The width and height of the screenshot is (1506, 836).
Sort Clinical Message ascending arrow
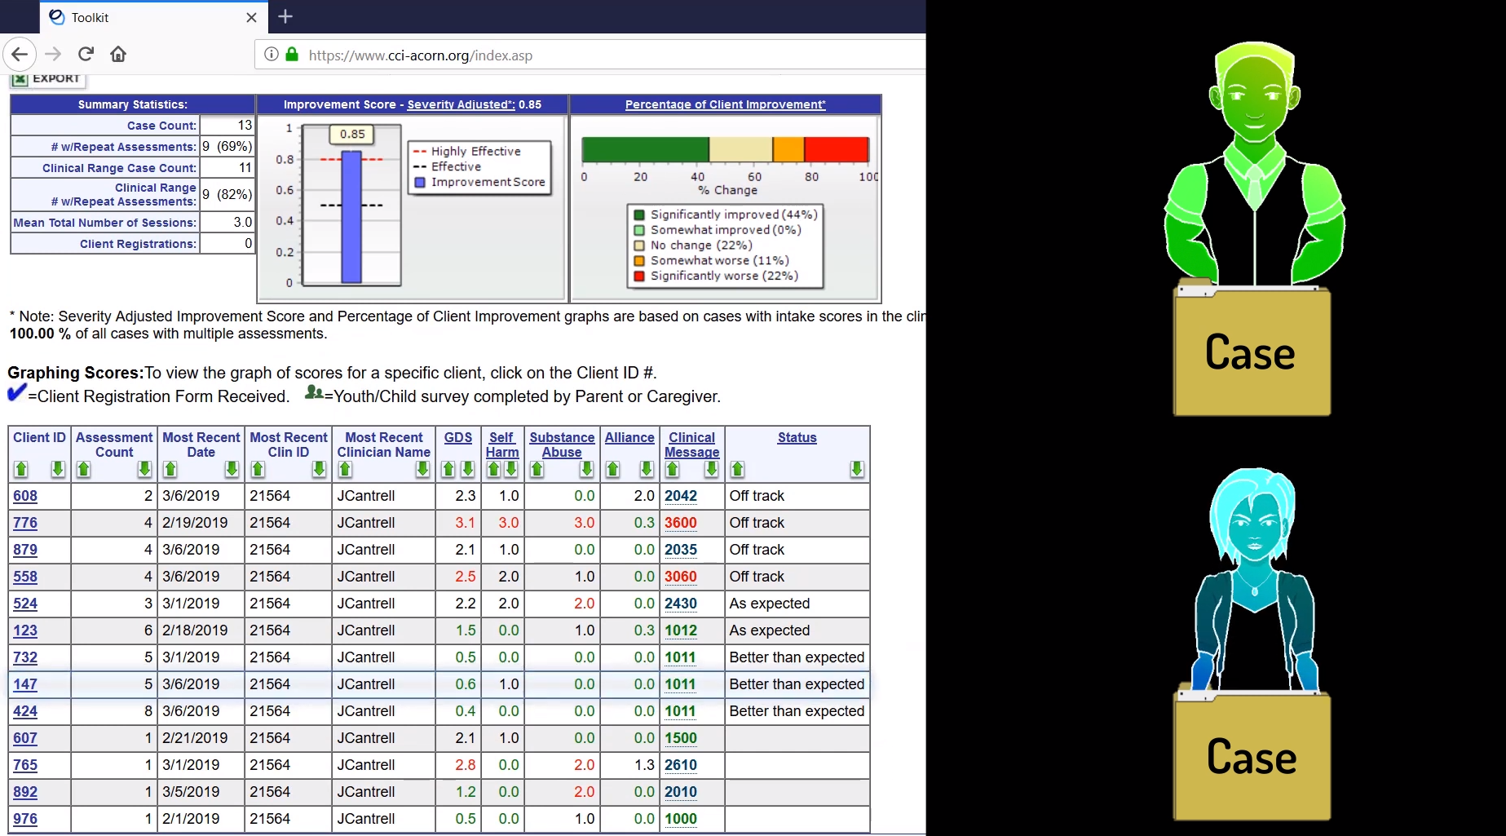tap(672, 469)
